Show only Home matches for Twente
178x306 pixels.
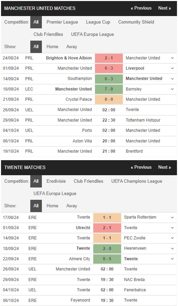coord(52,206)
